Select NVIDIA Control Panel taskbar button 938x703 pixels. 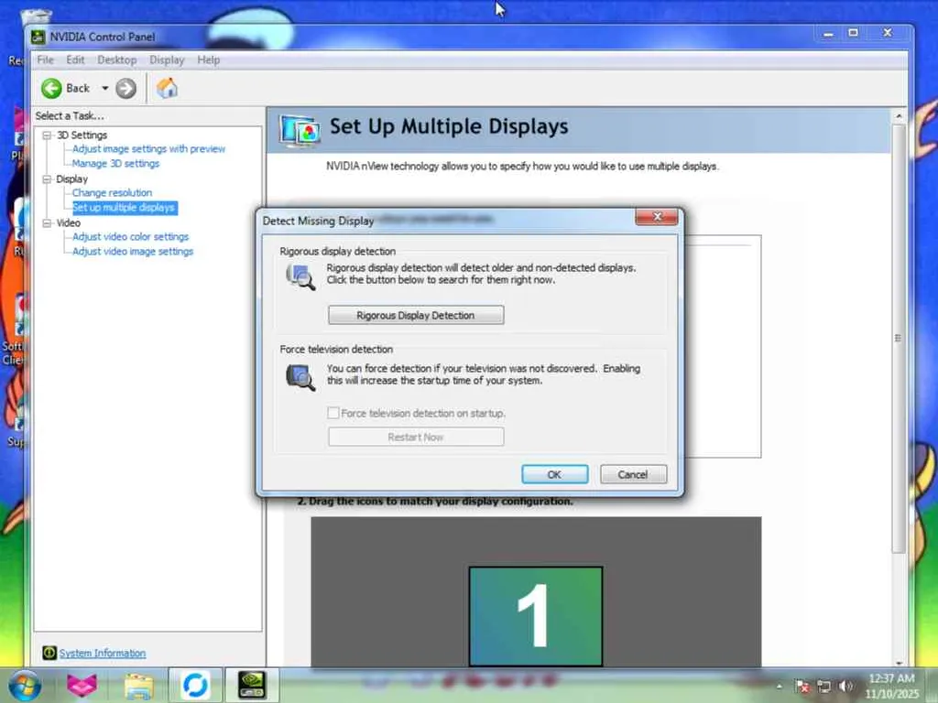252,686
